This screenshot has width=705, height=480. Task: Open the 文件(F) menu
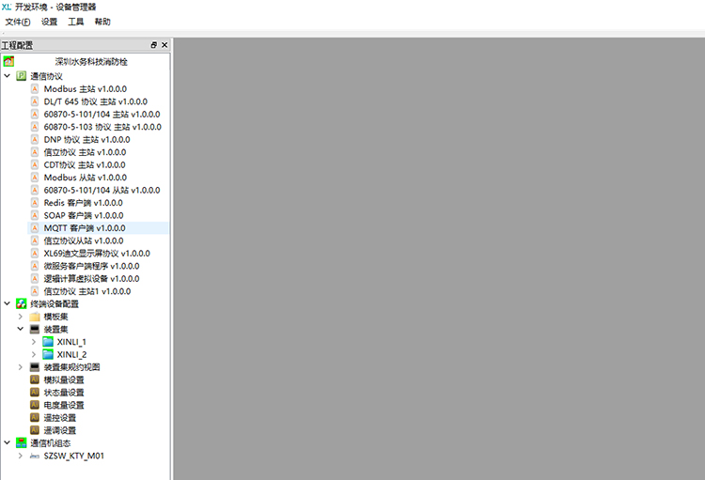18,22
